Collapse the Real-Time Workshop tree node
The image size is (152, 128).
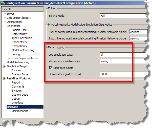point(4,78)
